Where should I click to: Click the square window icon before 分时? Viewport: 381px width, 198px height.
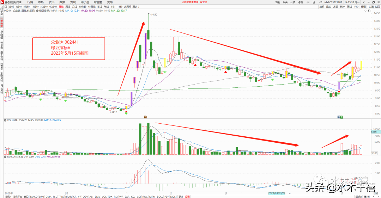point(6,7)
